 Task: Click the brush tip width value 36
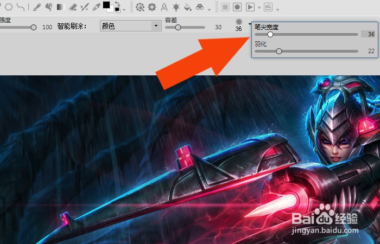coord(371,34)
